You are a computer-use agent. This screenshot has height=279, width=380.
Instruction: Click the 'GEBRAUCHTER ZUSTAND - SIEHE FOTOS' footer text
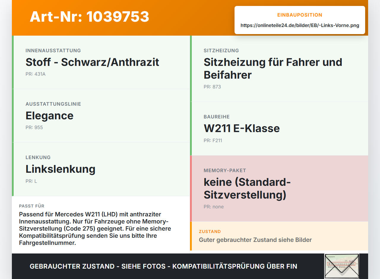(163, 266)
